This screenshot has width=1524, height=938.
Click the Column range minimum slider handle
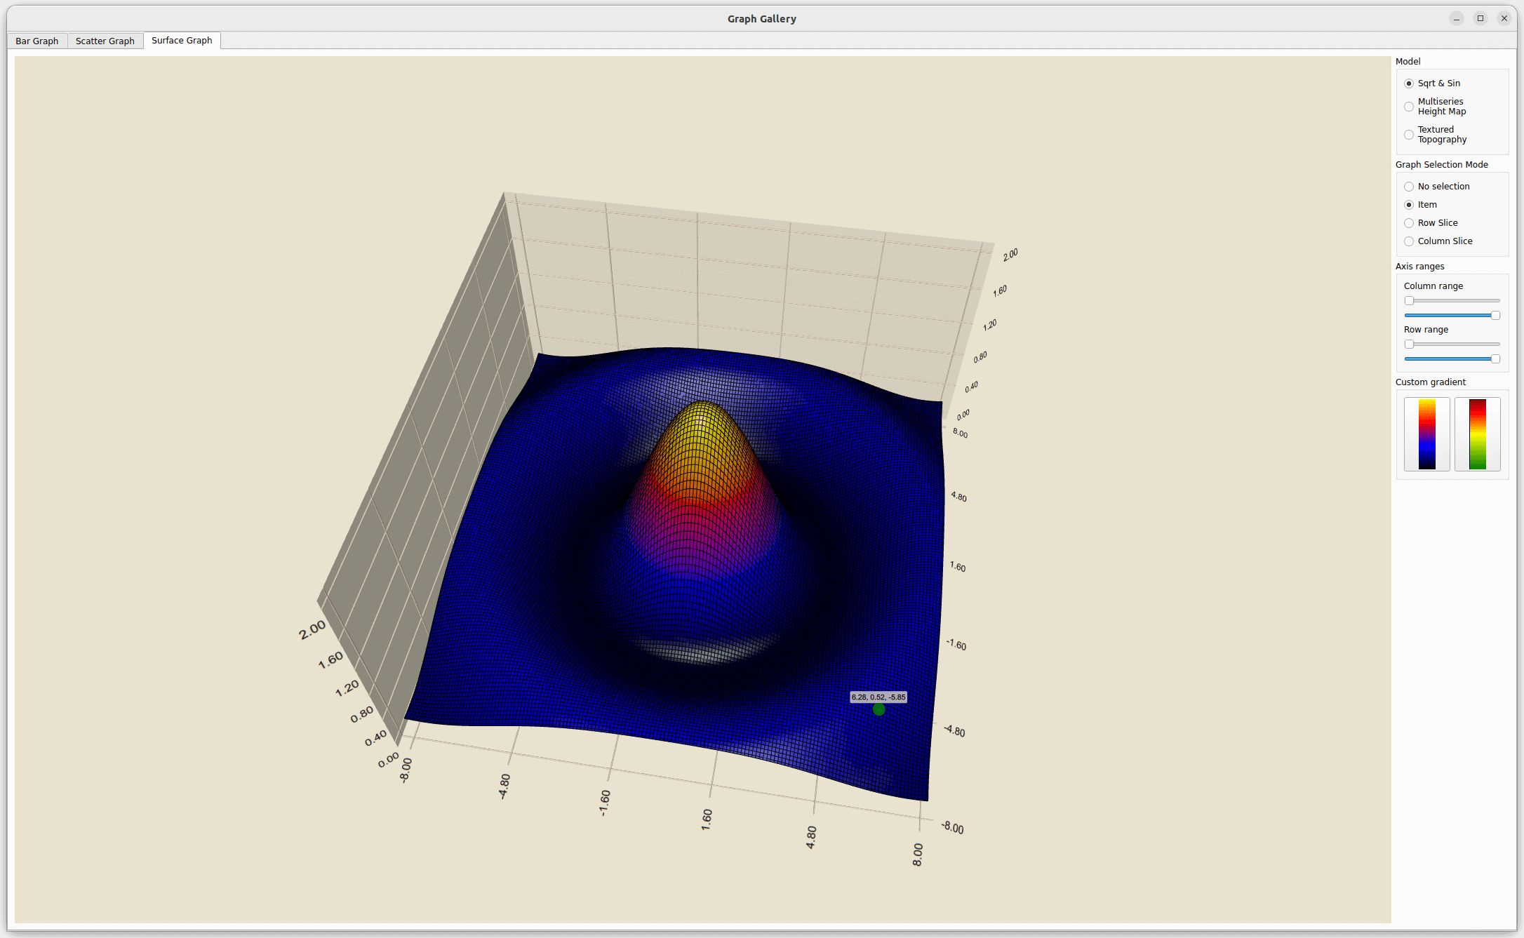(x=1409, y=301)
